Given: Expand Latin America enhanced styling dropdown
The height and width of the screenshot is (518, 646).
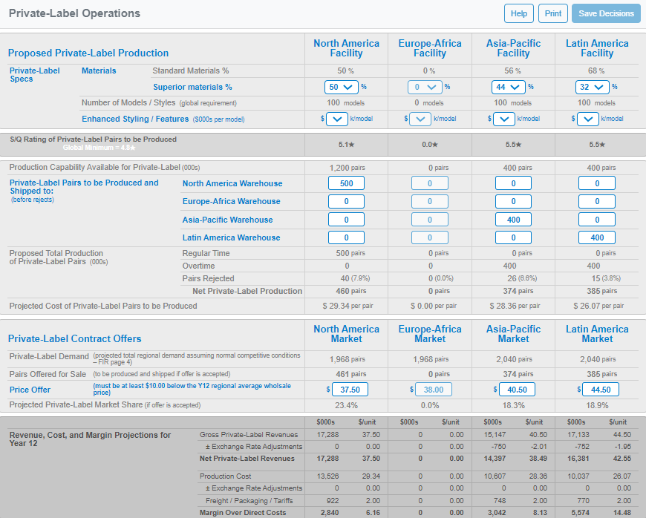Looking at the screenshot, I should pos(588,119).
